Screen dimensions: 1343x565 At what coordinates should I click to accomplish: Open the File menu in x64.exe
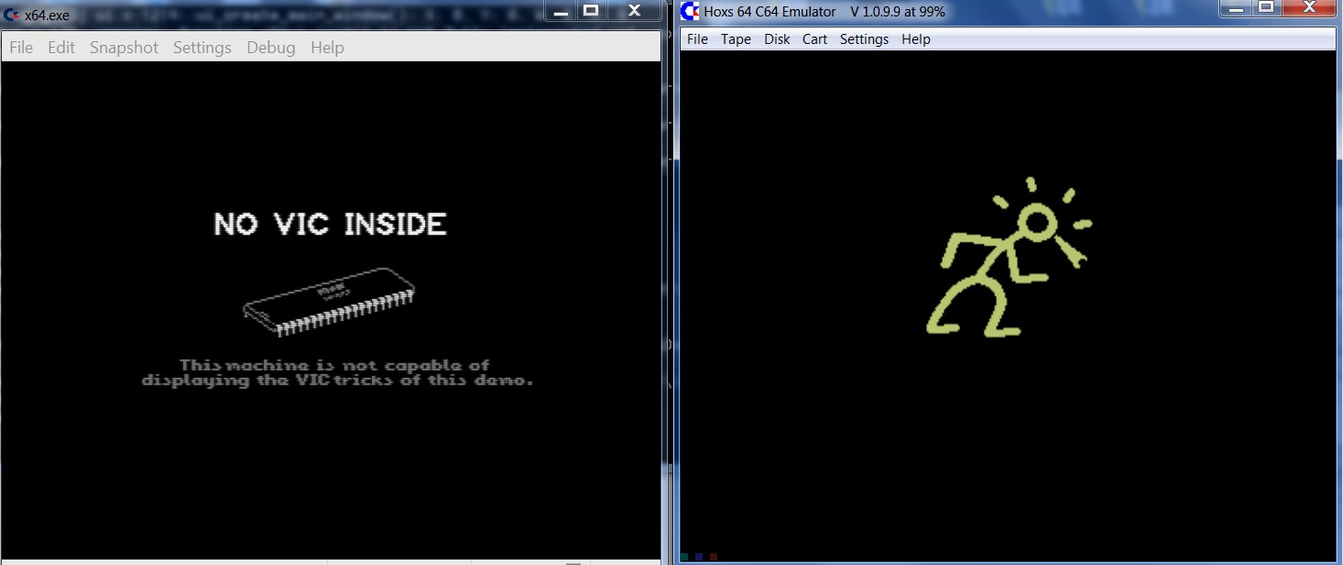point(21,48)
